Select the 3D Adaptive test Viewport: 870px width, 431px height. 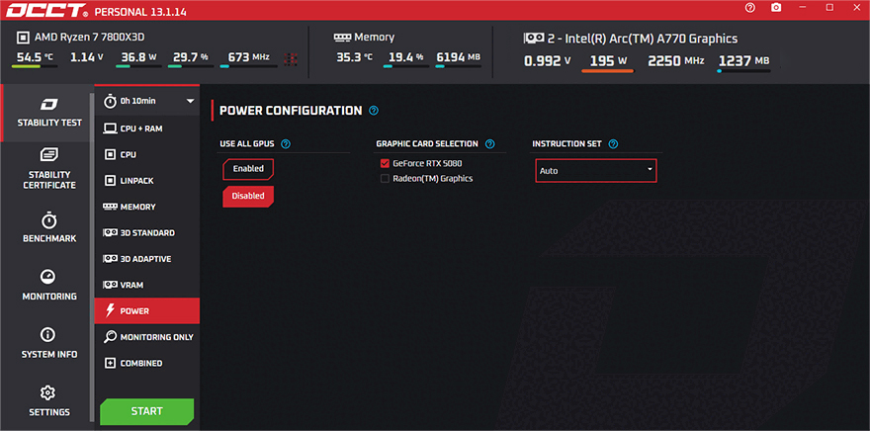click(147, 259)
